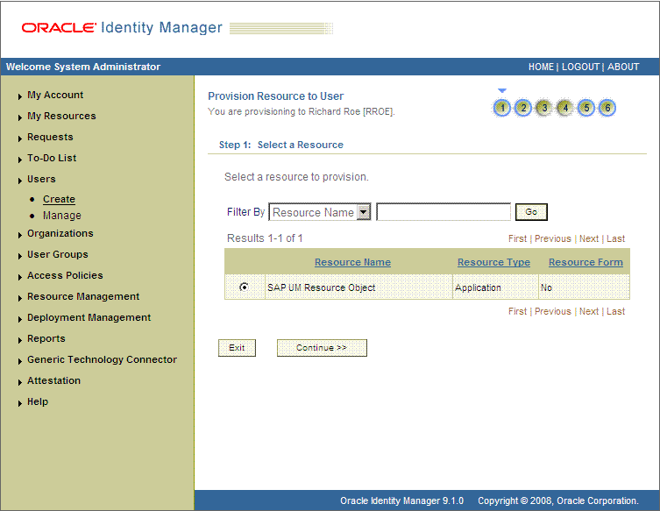Sort by Resource Type column header

(493, 262)
